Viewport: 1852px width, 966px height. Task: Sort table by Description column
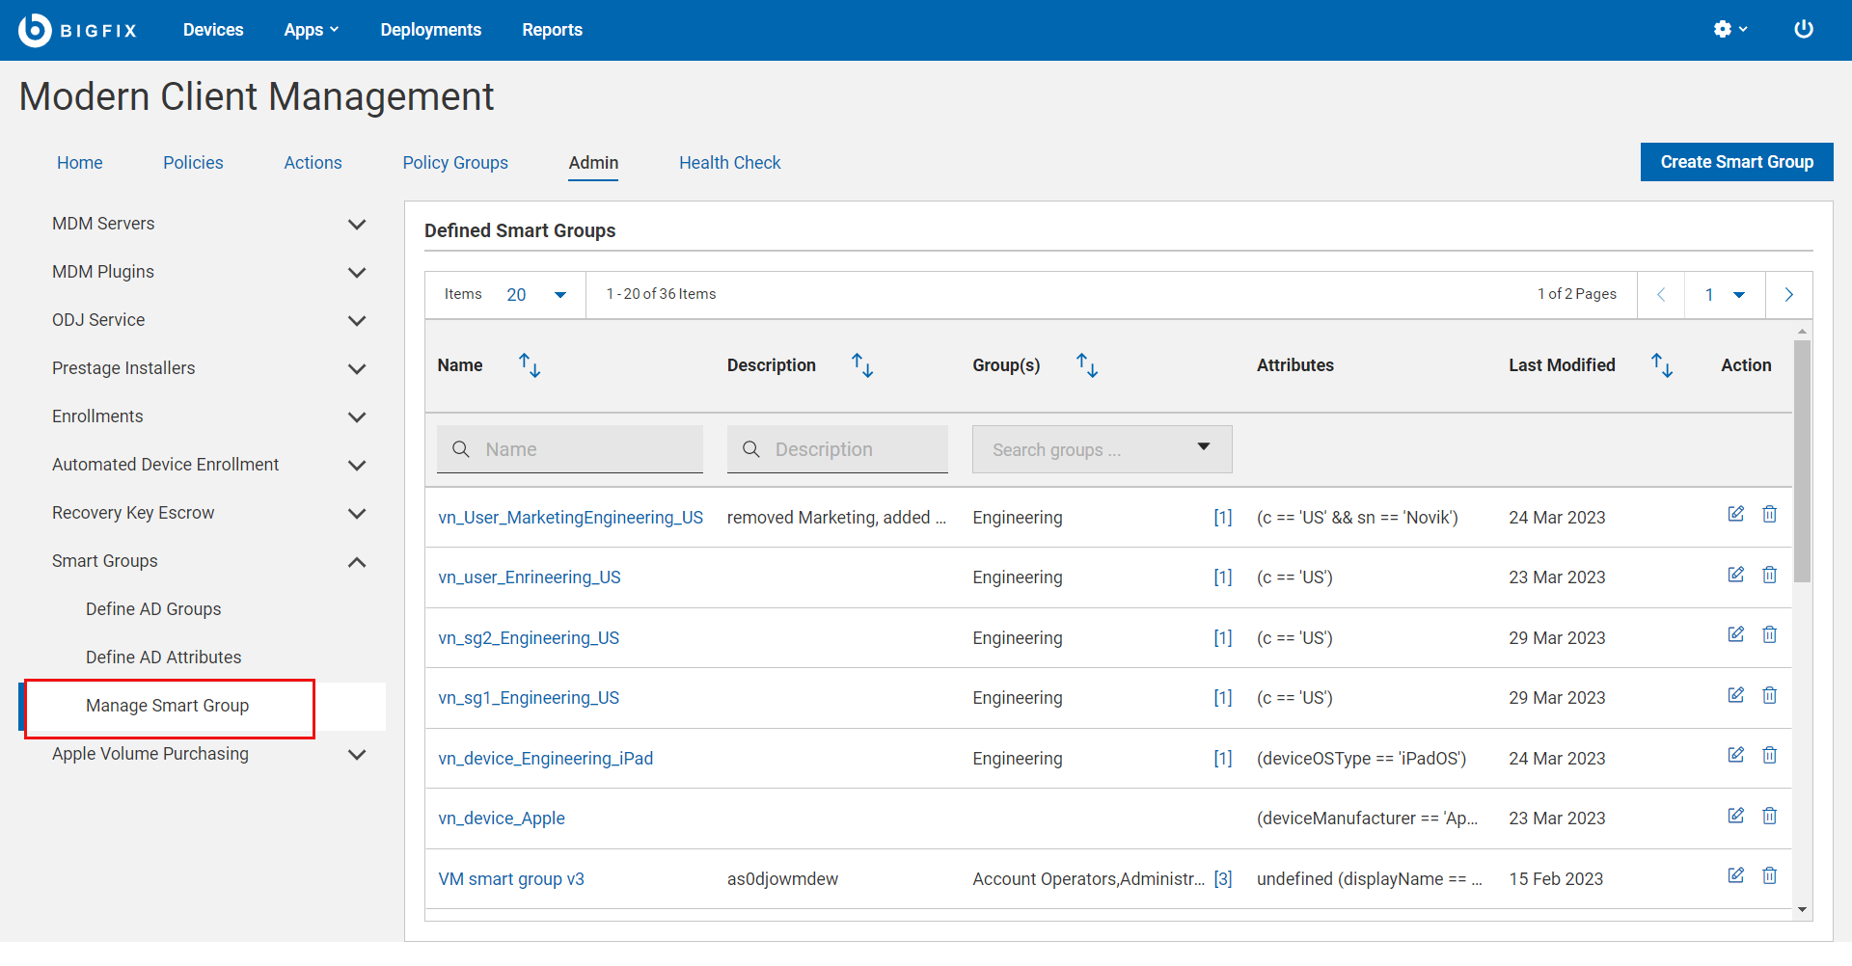tap(862, 365)
